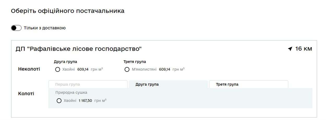This screenshot has height=120, width=326.
Task: Click the М'яколистяні label text
Action: (x=144, y=70)
